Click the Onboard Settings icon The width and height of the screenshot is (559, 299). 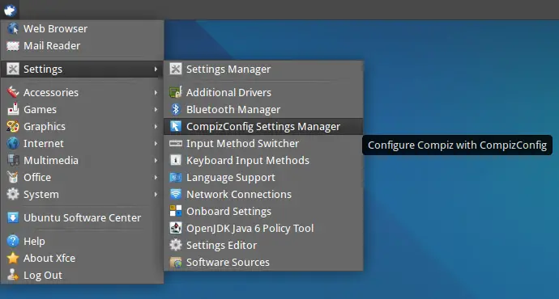point(176,211)
